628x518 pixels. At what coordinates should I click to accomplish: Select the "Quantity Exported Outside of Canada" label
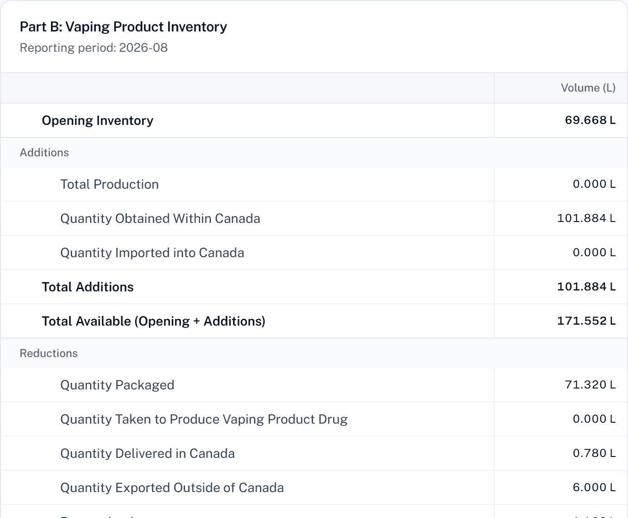[172, 487]
